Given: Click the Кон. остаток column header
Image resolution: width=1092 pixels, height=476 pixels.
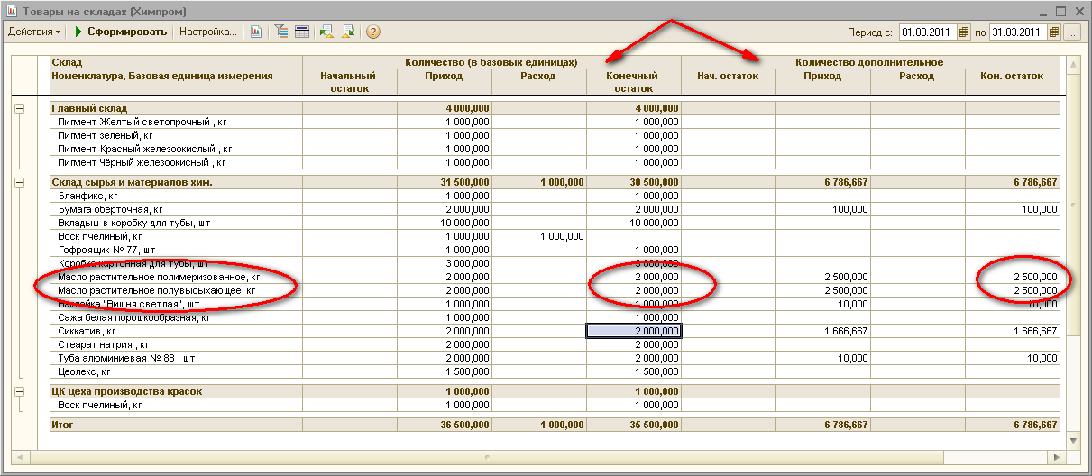Looking at the screenshot, I should tap(1012, 77).
